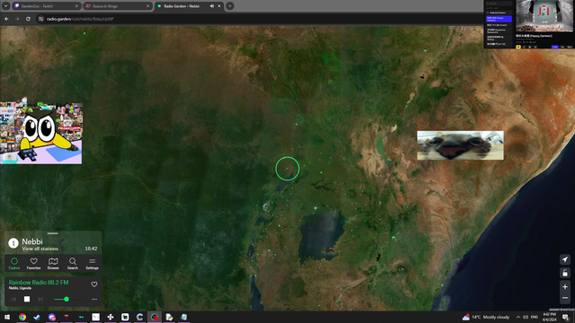Open a new browser tab
Image resolution: width=575 pixels, height=323 pixels.
(230, 6)
